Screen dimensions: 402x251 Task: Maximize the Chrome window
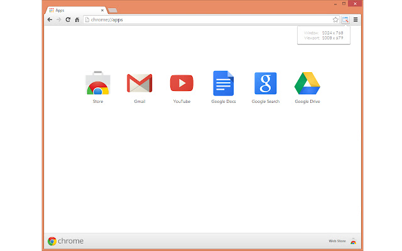[344, 4]
